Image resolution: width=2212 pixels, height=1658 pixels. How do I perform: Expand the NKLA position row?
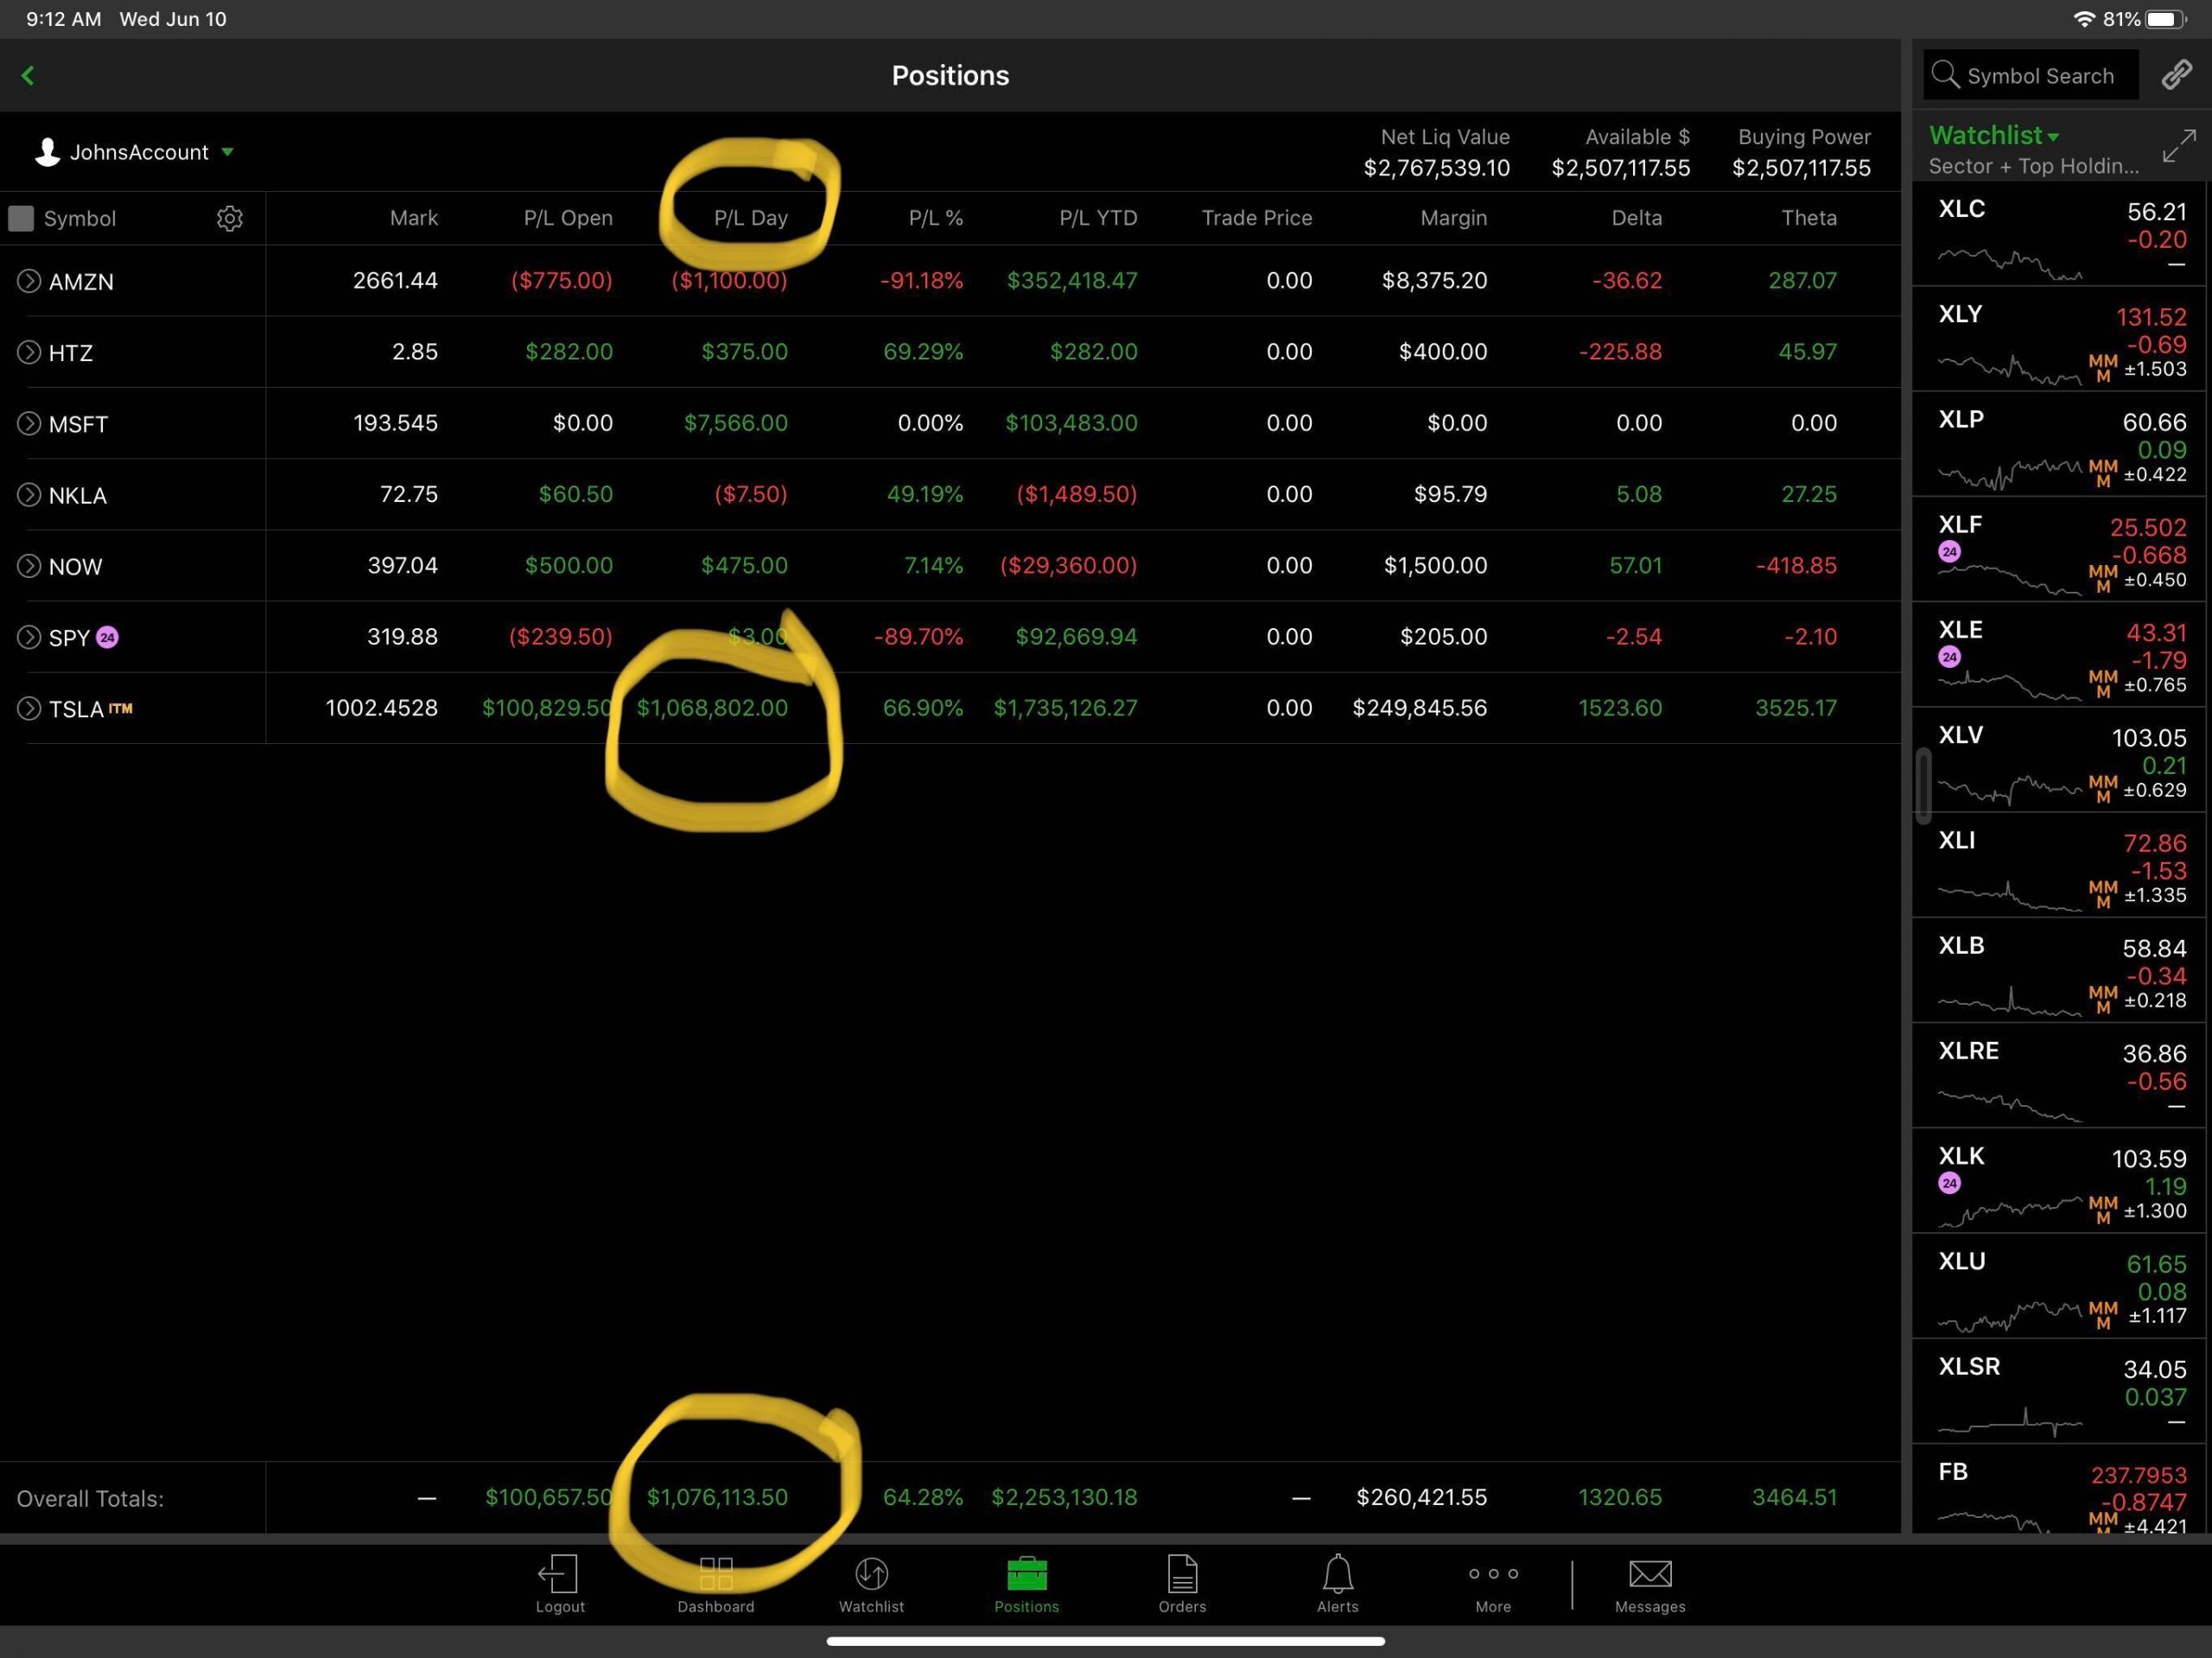click(29, 494)
